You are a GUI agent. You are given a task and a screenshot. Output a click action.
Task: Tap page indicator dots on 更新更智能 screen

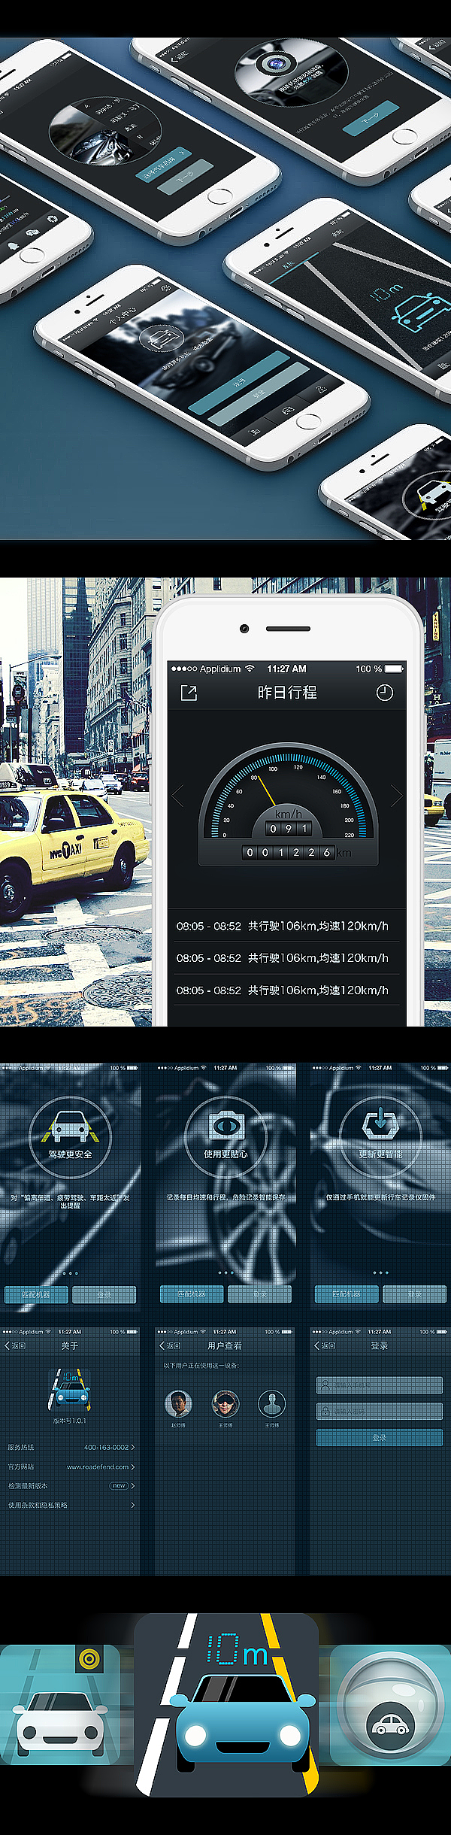(x=381, y=1273)
